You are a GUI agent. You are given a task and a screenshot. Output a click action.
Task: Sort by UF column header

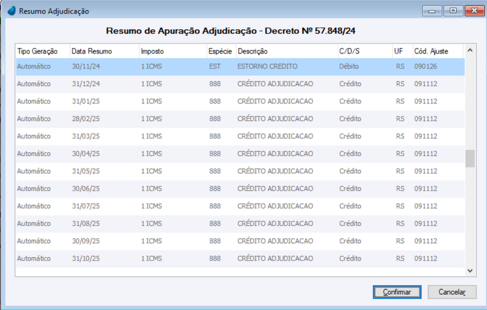[x=402, y=51]
